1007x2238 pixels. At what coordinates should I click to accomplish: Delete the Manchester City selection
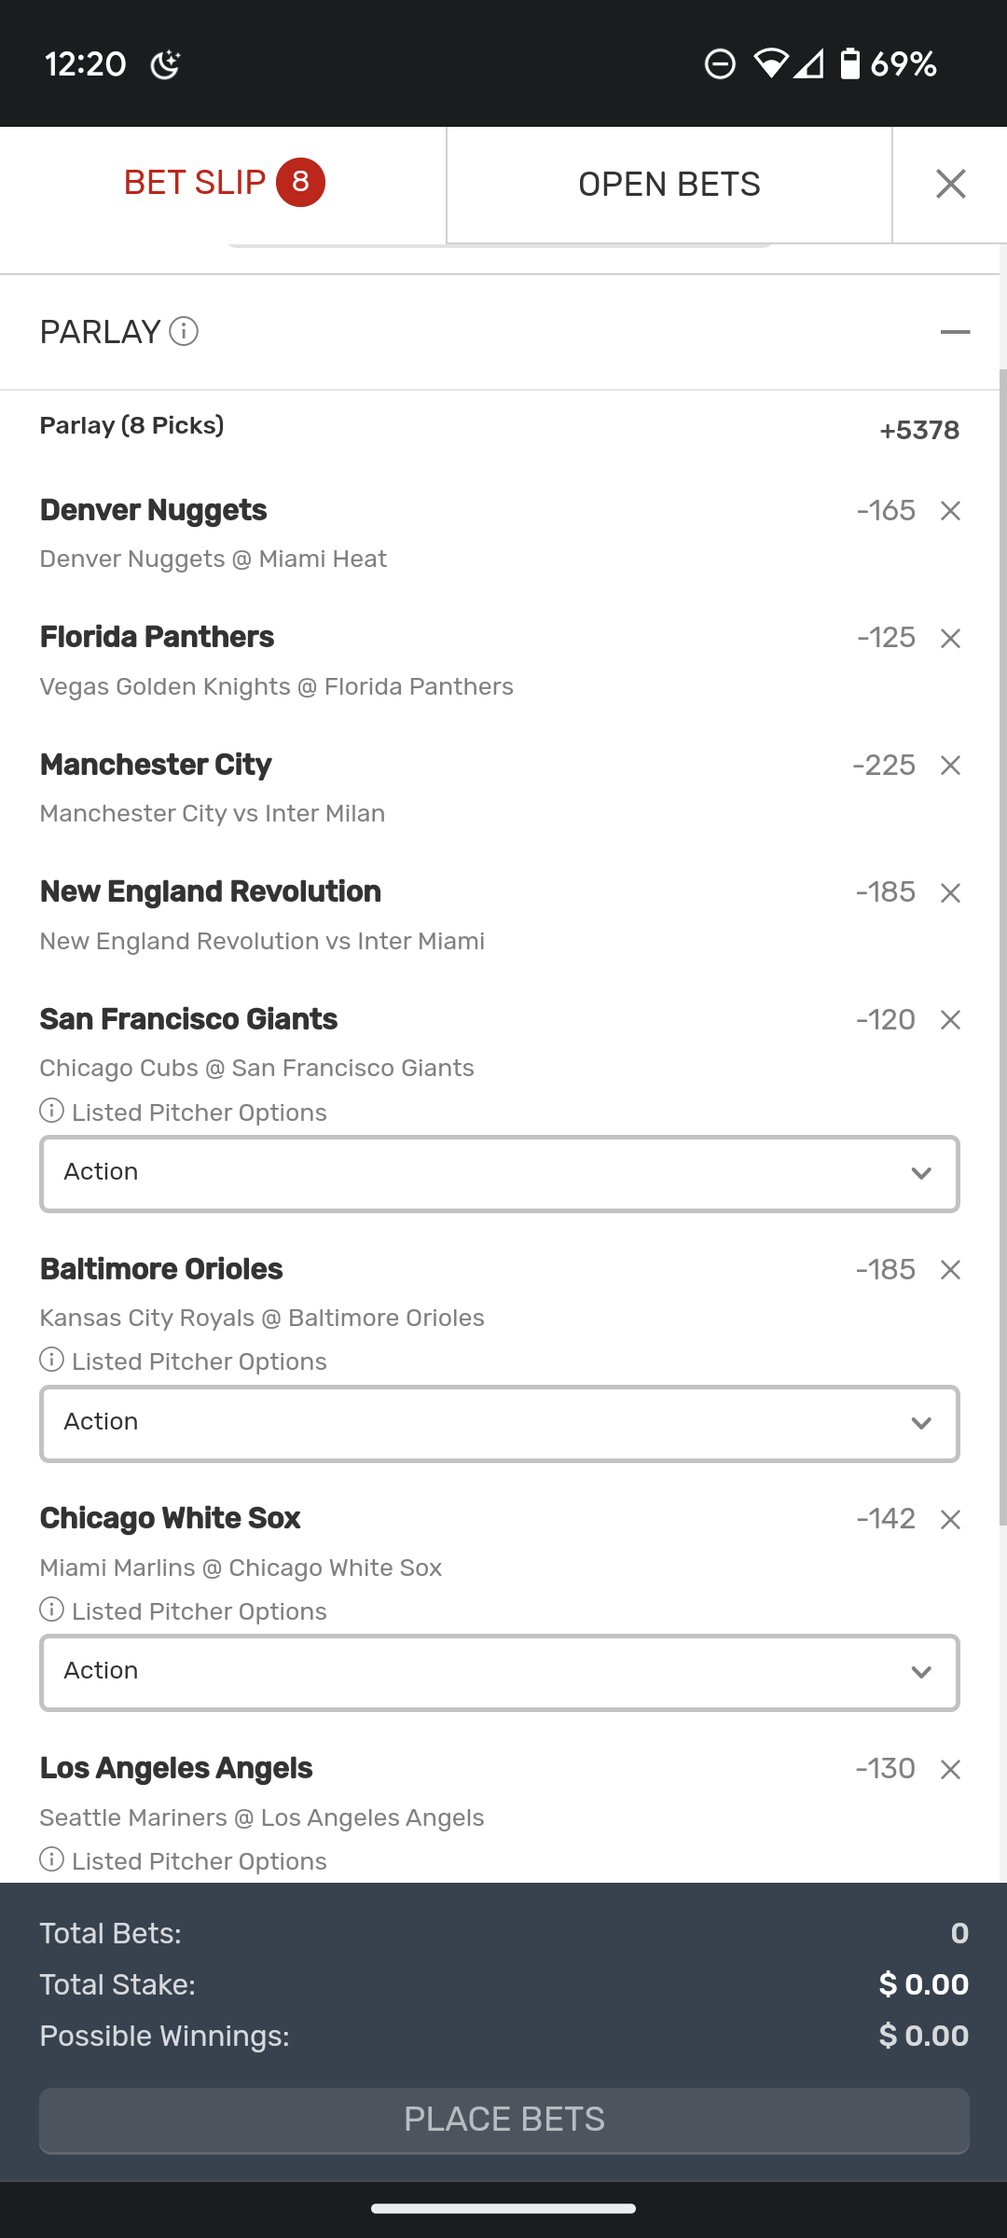950,766
